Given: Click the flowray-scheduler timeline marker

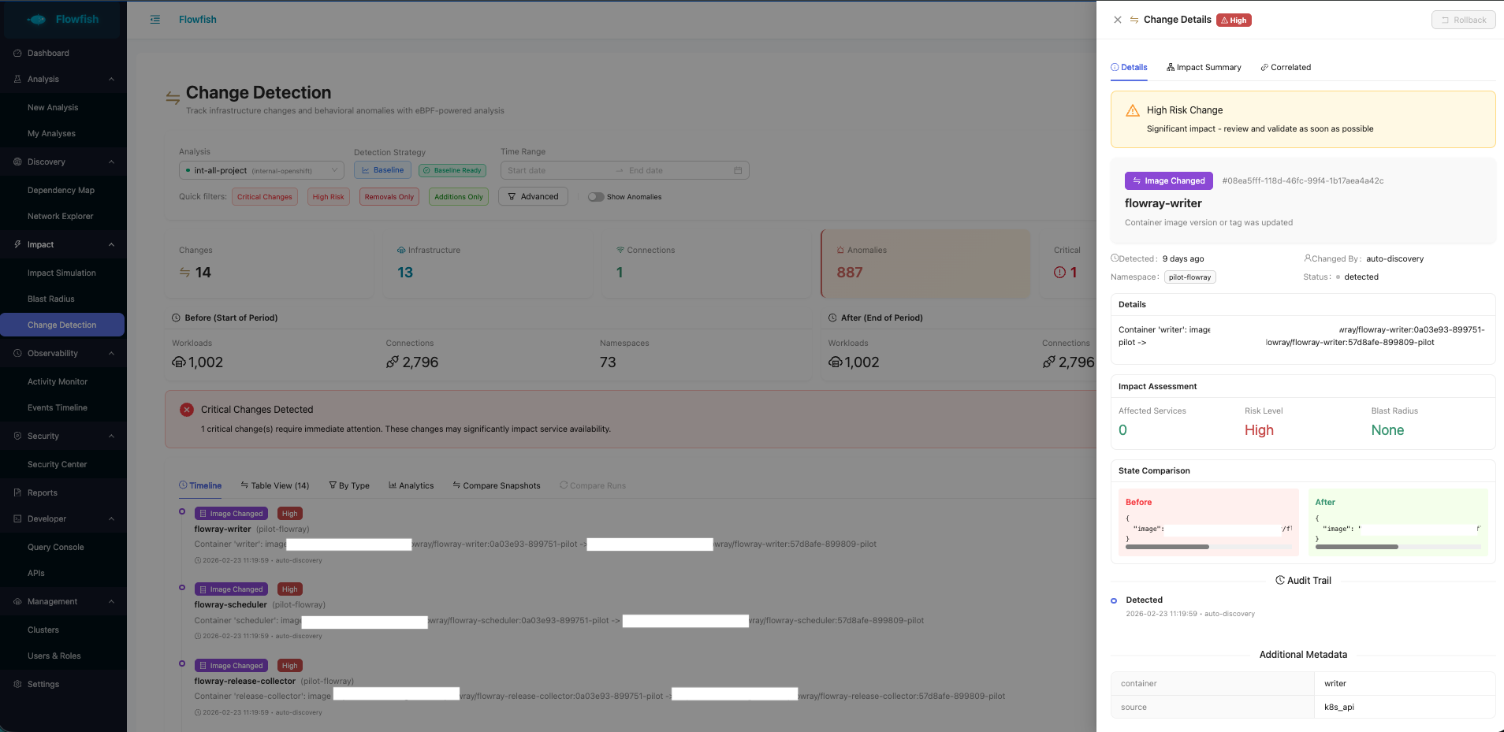Looking at the screenshot, I should (182, 587).
